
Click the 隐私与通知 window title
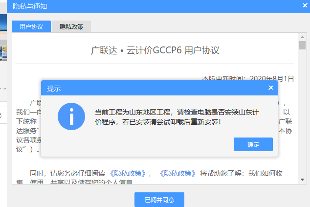pos(30,6)
